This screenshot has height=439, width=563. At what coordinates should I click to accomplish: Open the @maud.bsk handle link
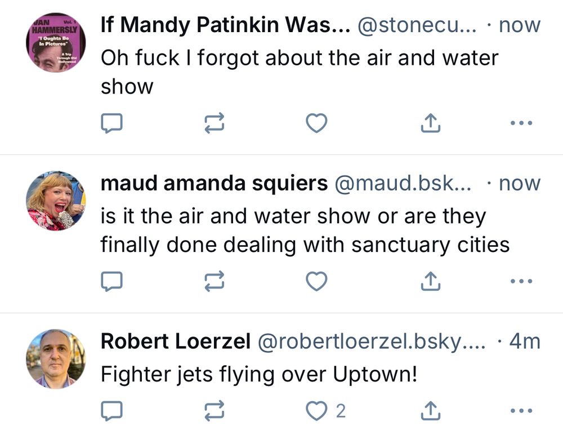402,183
